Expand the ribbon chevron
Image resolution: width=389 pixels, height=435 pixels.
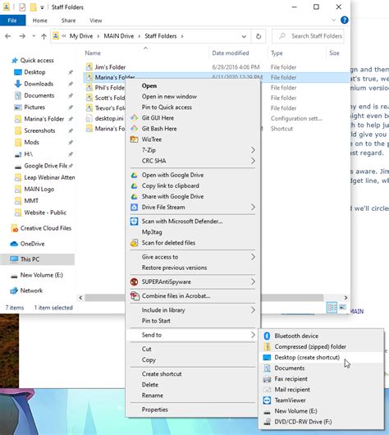(x=334, y=20)
